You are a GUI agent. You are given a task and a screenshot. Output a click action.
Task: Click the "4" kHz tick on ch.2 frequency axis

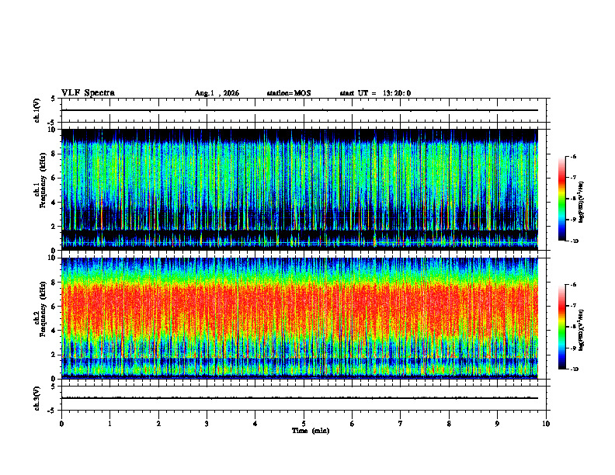pos(55,331)
